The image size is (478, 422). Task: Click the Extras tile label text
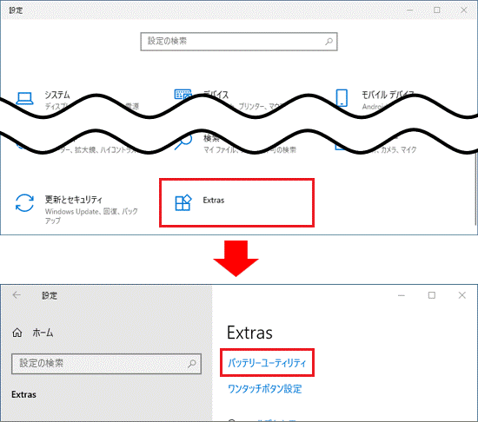(214, 200)
